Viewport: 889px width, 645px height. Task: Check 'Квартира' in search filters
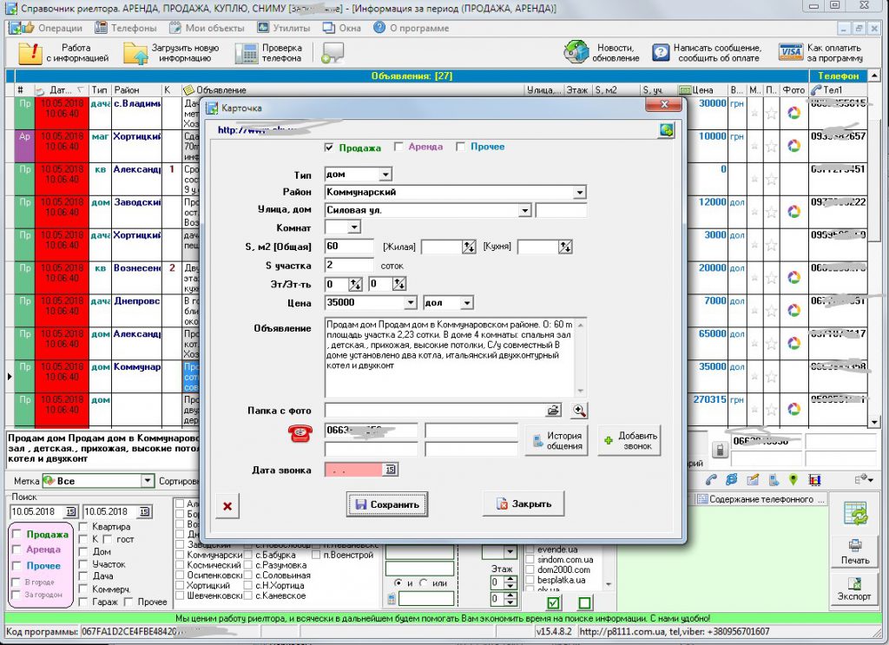point(82,527)
